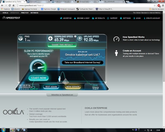
Task: Click the gauge icon beside How Speedtest Works
Action: point(116,39)
